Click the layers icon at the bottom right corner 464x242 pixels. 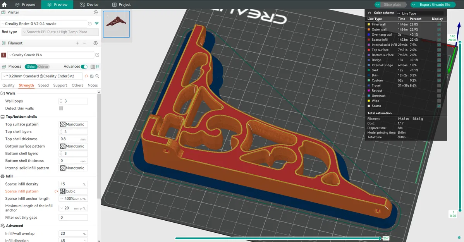tap(459, 238)
